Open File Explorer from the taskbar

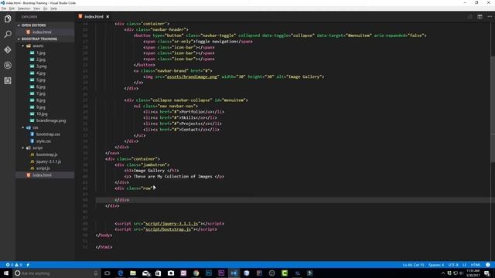[133, 273]
